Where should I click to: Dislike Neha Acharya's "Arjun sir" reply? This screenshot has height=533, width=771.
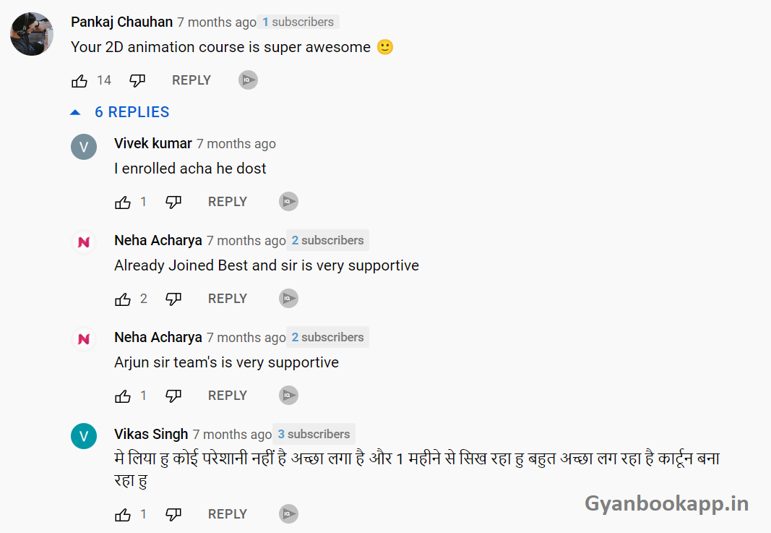173,396
